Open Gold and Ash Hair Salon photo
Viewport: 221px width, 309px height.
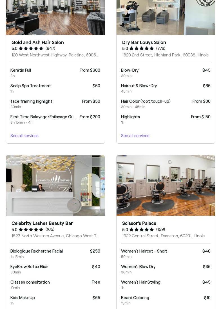(55, 17)
